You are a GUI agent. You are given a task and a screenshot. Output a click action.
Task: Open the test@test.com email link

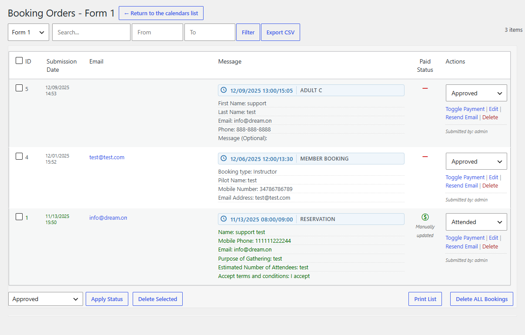click(x=107, y=157)
